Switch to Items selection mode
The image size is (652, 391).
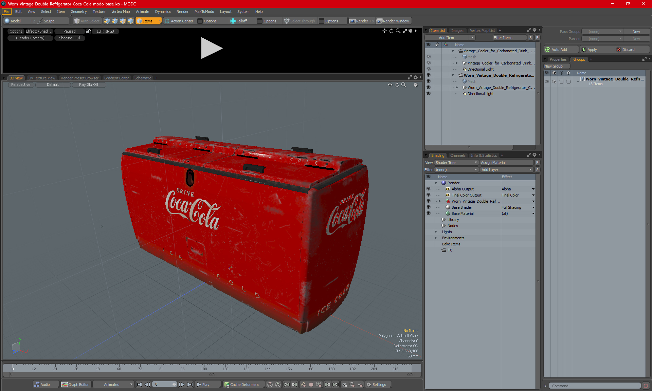[x=148, y=21]
